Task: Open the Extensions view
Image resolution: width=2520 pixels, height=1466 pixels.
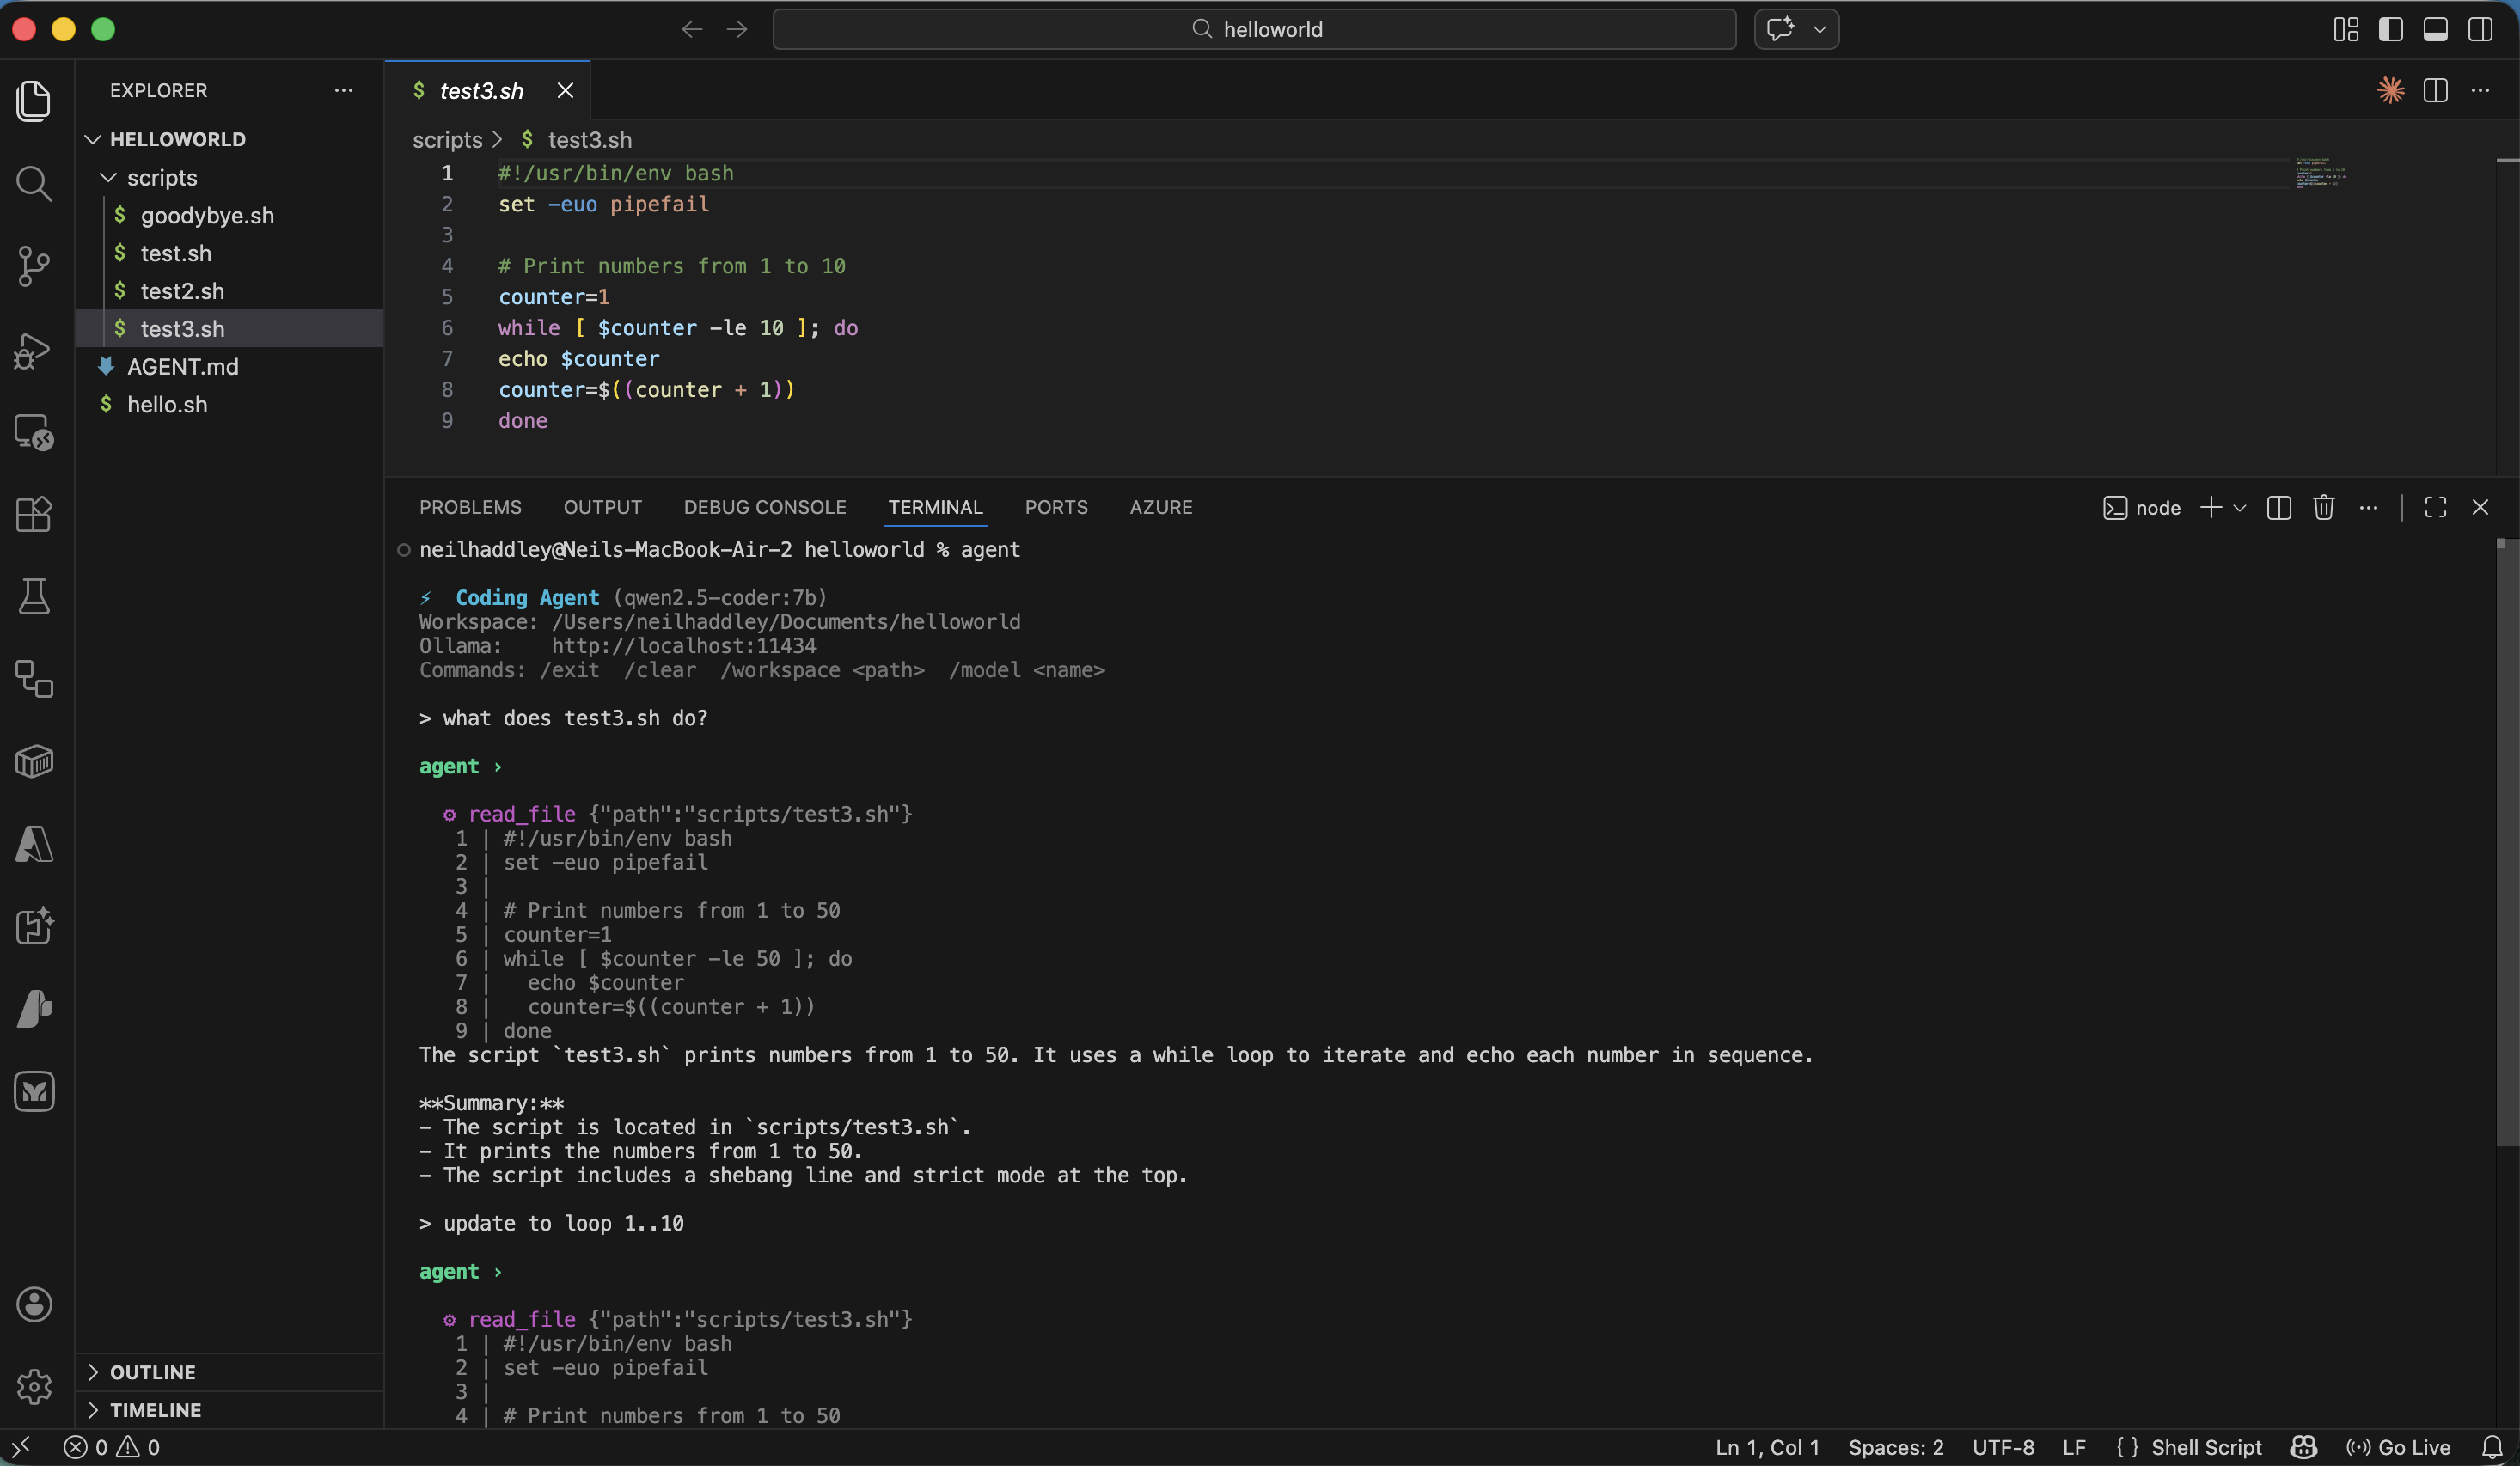Action: pos(34,514)
